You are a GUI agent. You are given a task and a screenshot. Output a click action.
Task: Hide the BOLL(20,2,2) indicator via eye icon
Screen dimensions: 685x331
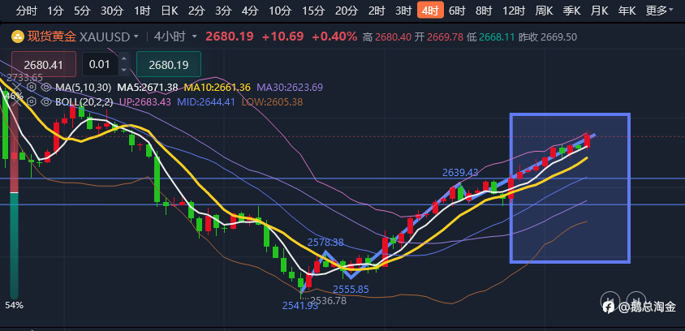coord(45,102)
